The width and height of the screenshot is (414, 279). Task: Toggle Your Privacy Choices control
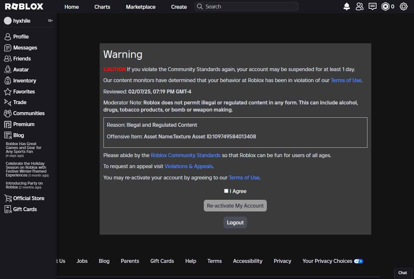pyautogui.click(x=358, y=261)
